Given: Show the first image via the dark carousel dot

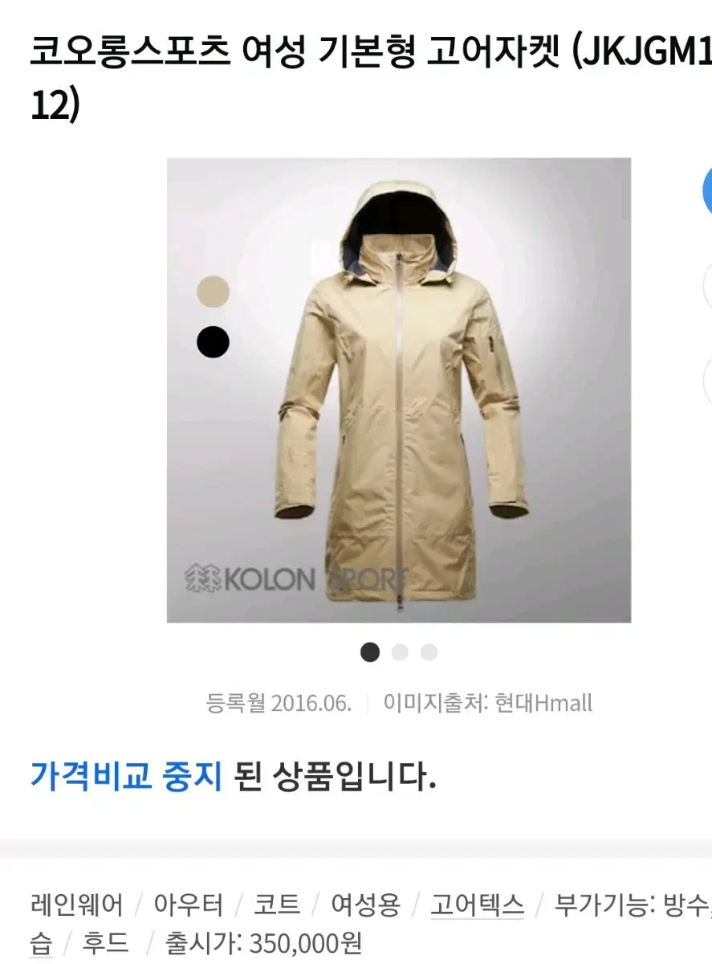Looking at the screenshot, I should click(370, 652).
